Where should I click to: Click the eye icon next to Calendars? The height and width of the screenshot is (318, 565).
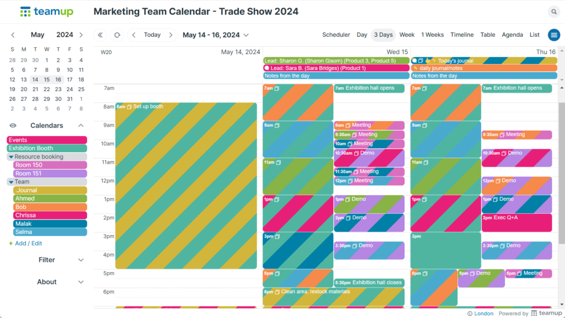tap(12, 125)
